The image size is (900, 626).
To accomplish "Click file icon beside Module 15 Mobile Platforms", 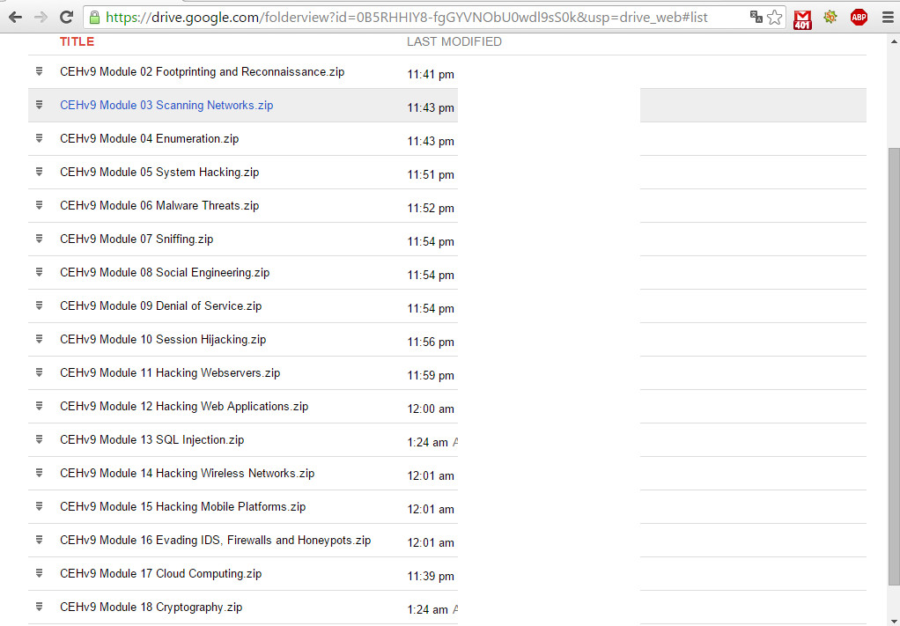I will pos(39,506).
